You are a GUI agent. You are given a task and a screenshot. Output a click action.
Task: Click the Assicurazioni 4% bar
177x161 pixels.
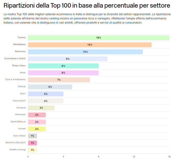click(x=45, y=101)
